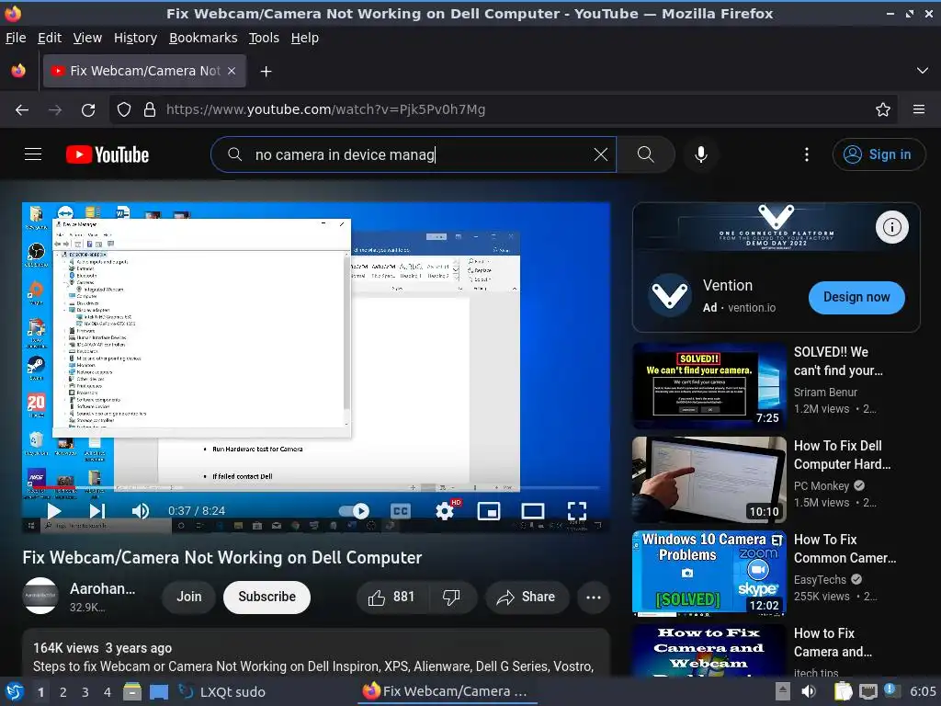Open SOLVED We can't find your camera thumbnail

click(x=709, y=385)
